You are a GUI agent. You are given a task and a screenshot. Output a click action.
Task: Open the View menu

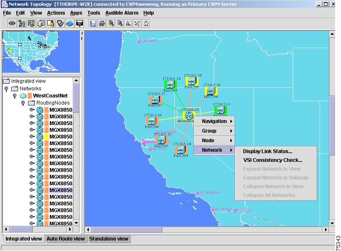click(x=36, y=13)
